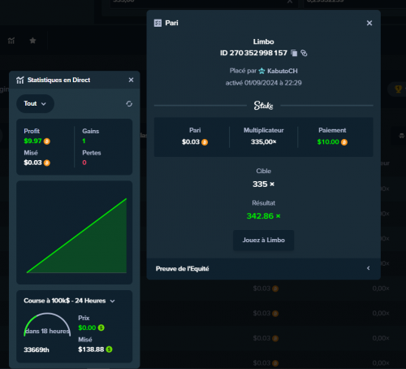The image size is (406, 369).
Task: Click the Statistiques en Direct chart icon
Action: pos(20,80)
